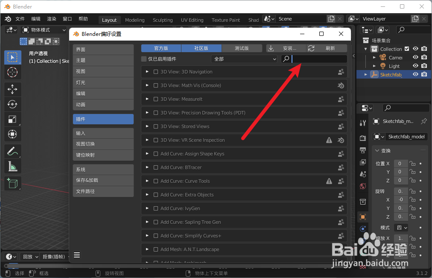Click the Scene name field
432x278 pixels.
[x=301, y=19]
